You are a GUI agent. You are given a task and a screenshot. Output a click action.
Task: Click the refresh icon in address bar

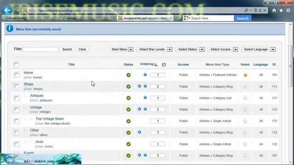(x=260, y=11)
